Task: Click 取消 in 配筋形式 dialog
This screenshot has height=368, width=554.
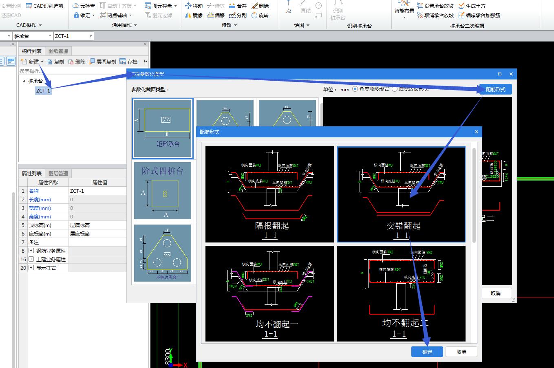Action: 461,352
